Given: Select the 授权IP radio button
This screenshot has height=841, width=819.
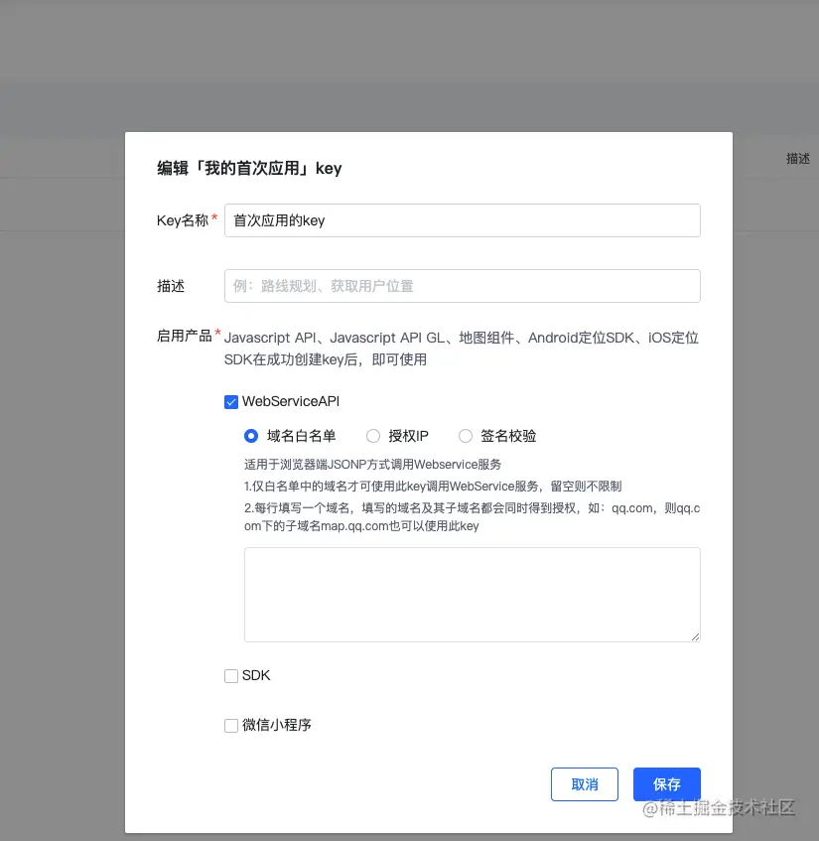Looking at the screenshot, I should [x=372, y=436].
